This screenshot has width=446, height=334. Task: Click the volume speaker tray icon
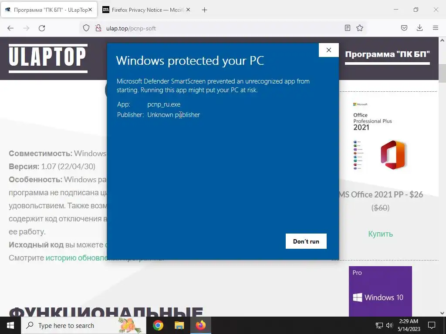pos(389,325)
